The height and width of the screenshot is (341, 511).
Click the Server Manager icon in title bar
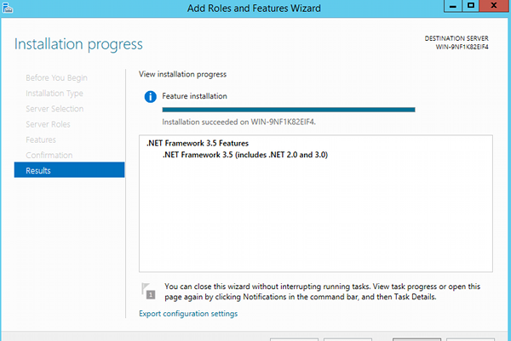click(7, 8)
